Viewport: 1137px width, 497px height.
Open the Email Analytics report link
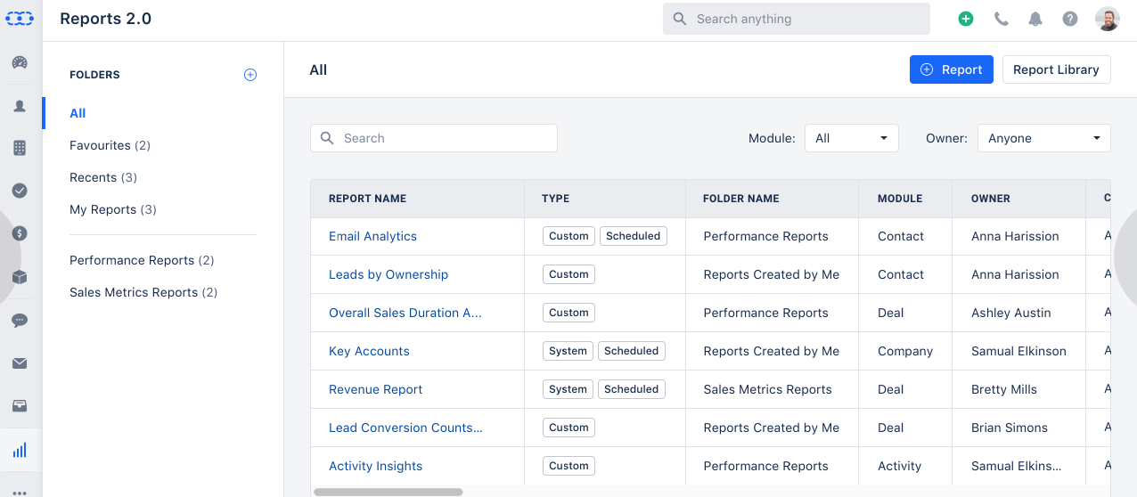click(x=372, y=236)
